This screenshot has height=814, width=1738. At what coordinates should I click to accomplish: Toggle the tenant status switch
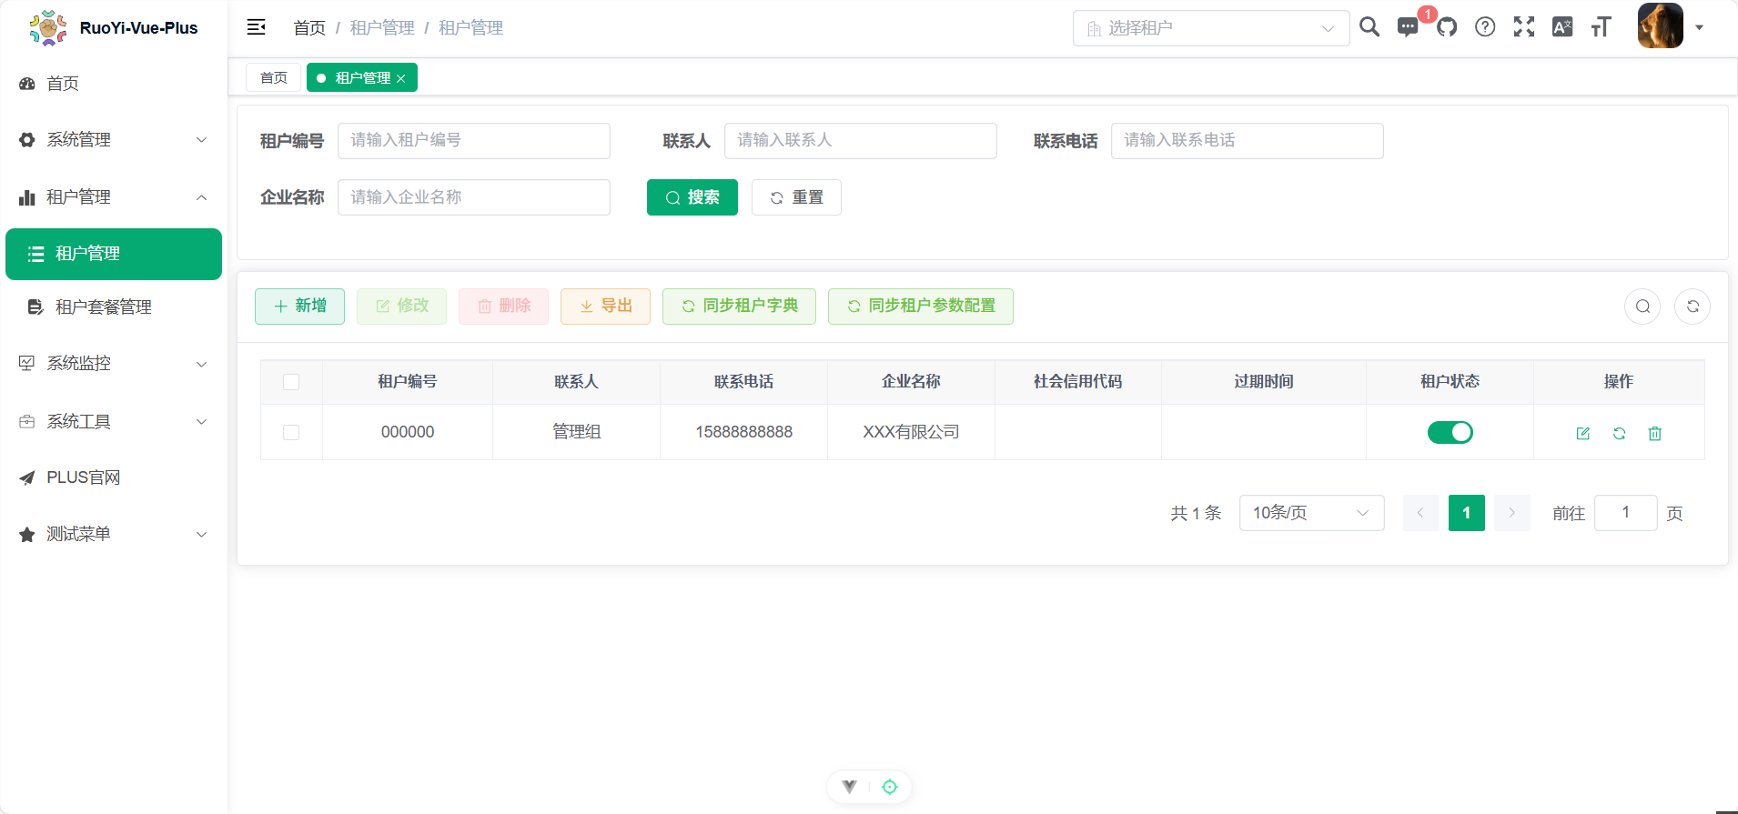point(1450,432)
